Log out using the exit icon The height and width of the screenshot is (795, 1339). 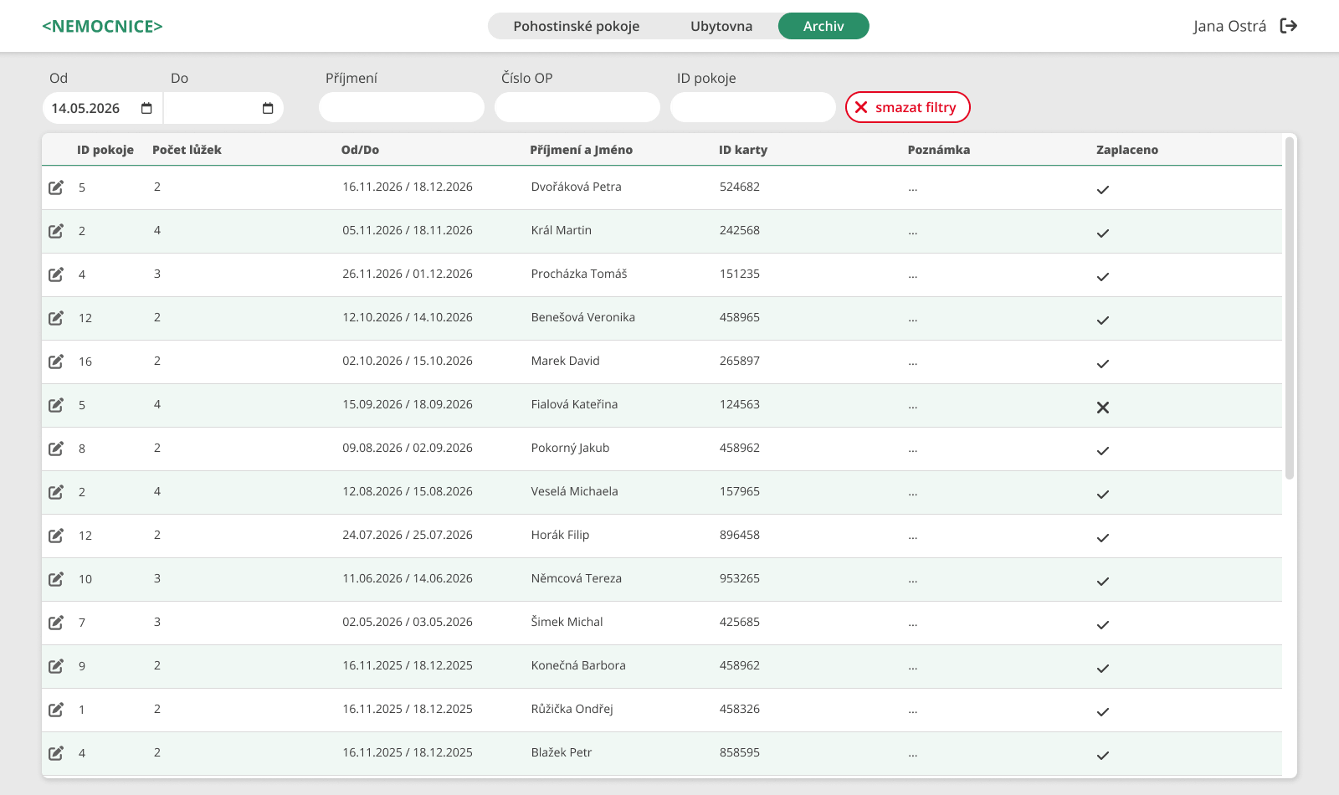[1289, 26]
